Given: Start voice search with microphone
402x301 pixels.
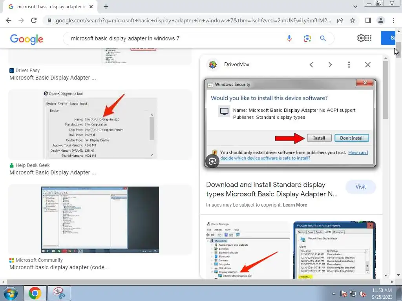Looking at the screenshot, I should click(x=289, y=38).
